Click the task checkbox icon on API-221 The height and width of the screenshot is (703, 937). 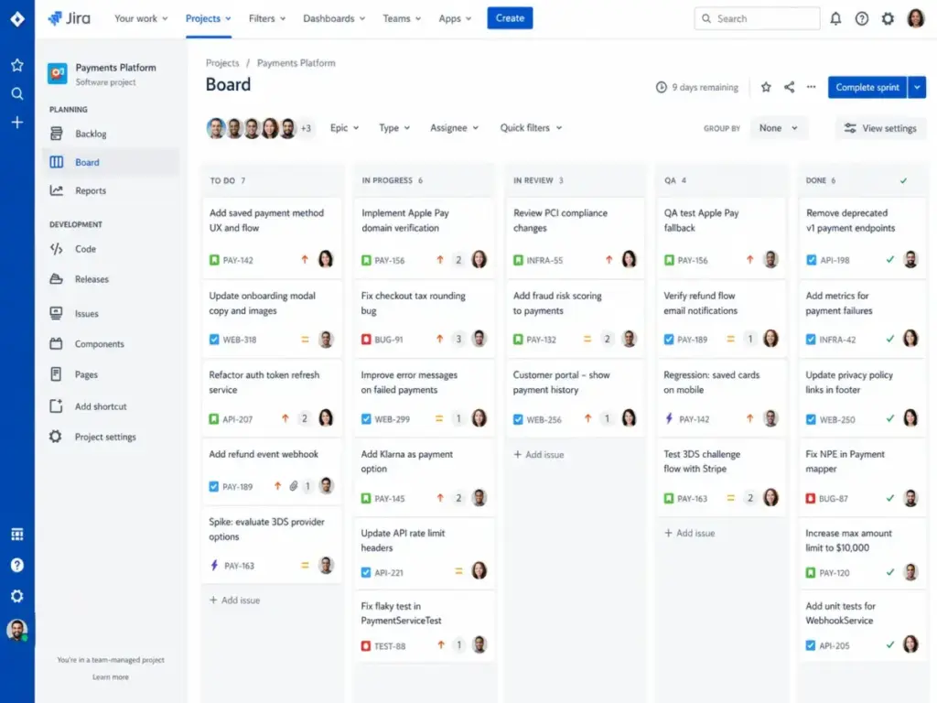click(366, 573)
